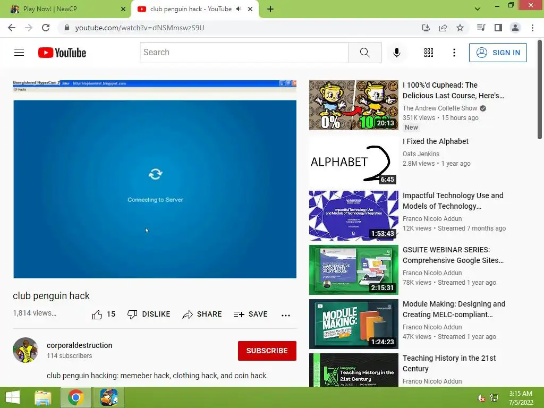Click the search magnifier button
This screenshot has height=408, width=544.
pos(364,53)
